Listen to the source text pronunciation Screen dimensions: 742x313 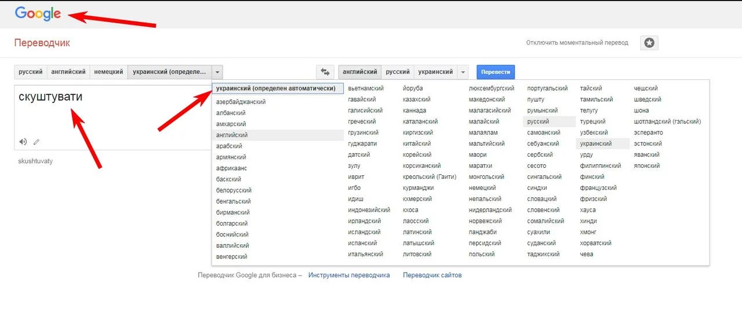click(x=23, y=142)
